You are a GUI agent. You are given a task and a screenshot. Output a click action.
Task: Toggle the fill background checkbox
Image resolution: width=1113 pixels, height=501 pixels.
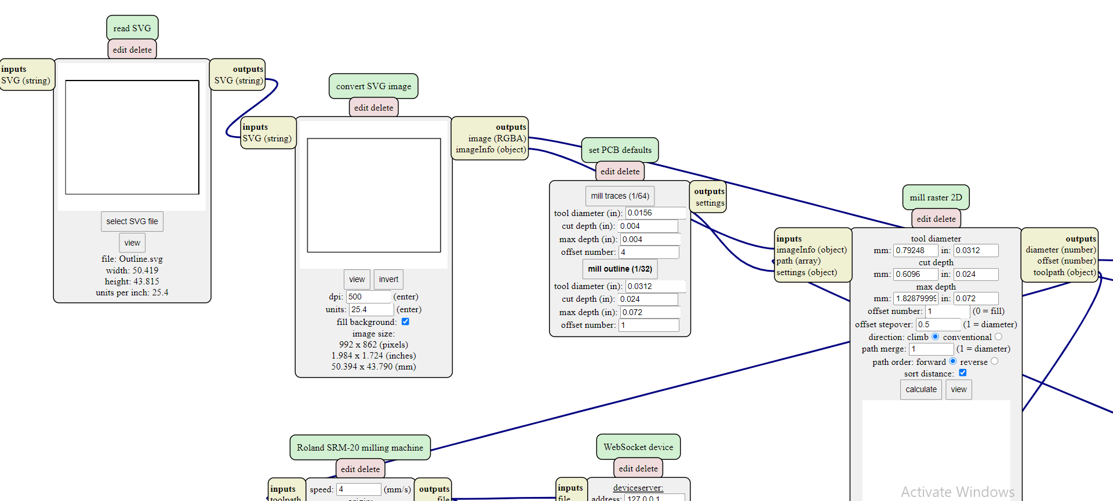point(405,321)
